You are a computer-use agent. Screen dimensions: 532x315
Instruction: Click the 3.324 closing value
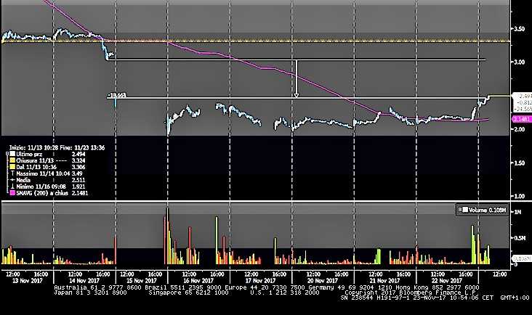[x=78, y=160]
